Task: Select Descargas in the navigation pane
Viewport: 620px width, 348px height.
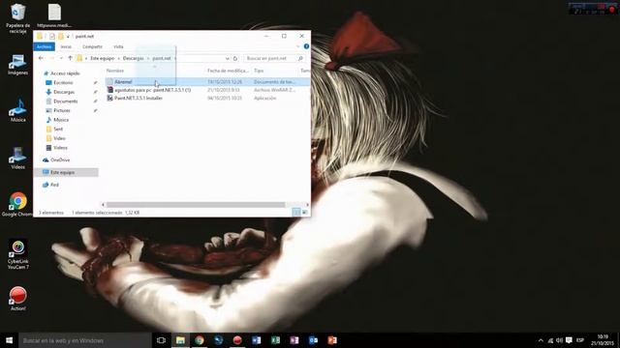Action: pos(64,92)
